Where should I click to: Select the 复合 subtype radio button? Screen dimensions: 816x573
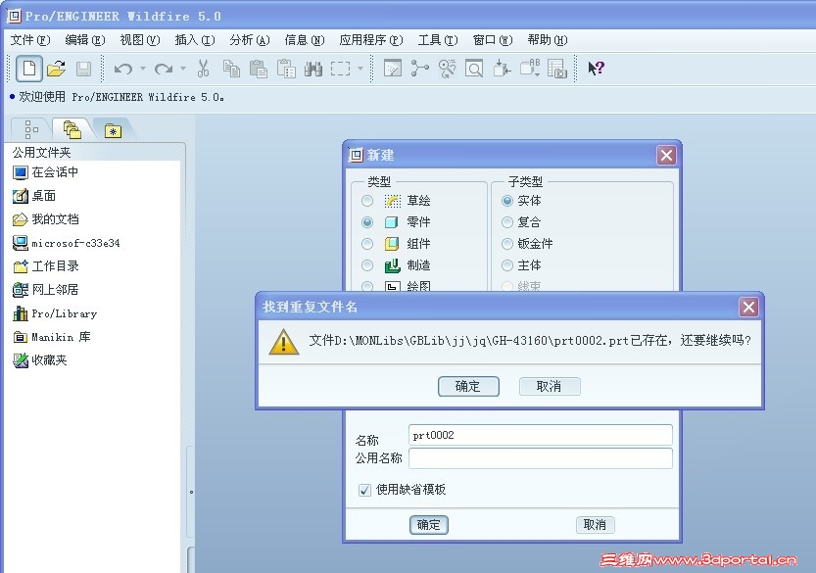point(507,222)
